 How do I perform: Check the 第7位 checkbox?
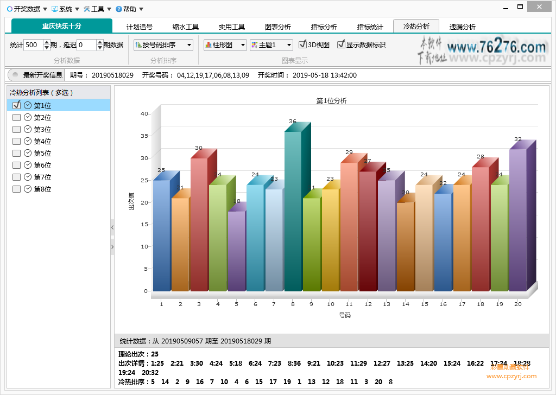[16, 177]
